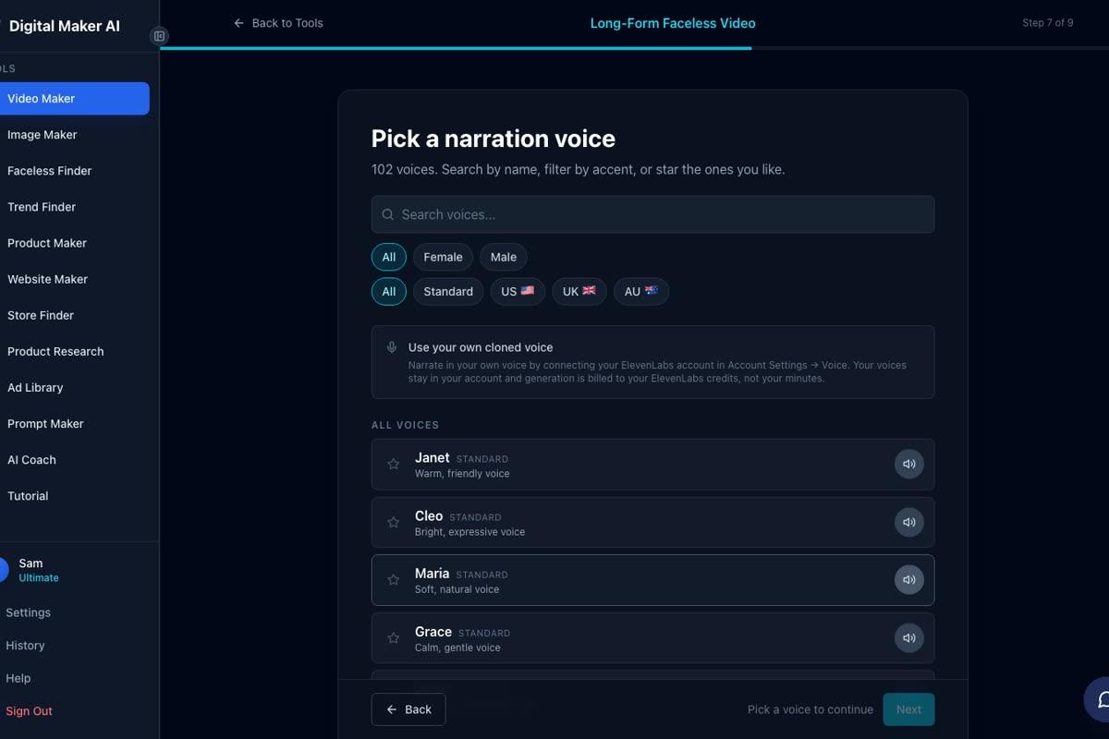The image size is (1109, 739).
Task: Focus the Search voices field
Action: tap(652, 214)
